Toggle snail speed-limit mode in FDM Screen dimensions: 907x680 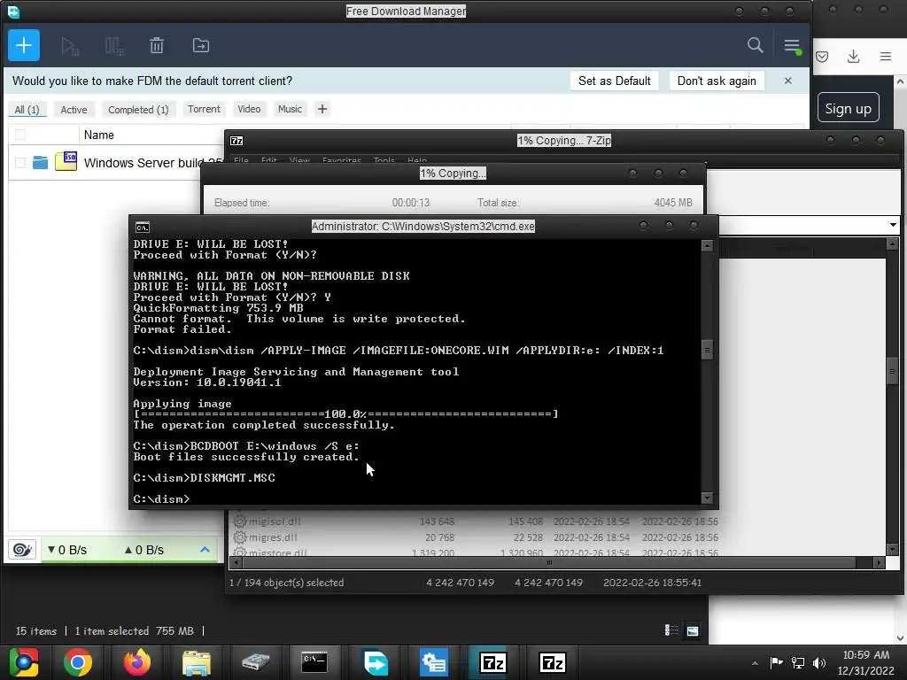(x=22, y=549)
